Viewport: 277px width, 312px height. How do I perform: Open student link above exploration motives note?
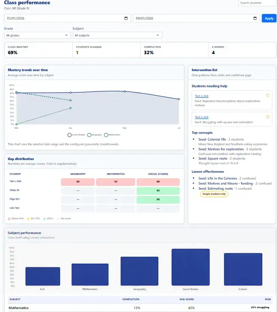tap(202, 96)
